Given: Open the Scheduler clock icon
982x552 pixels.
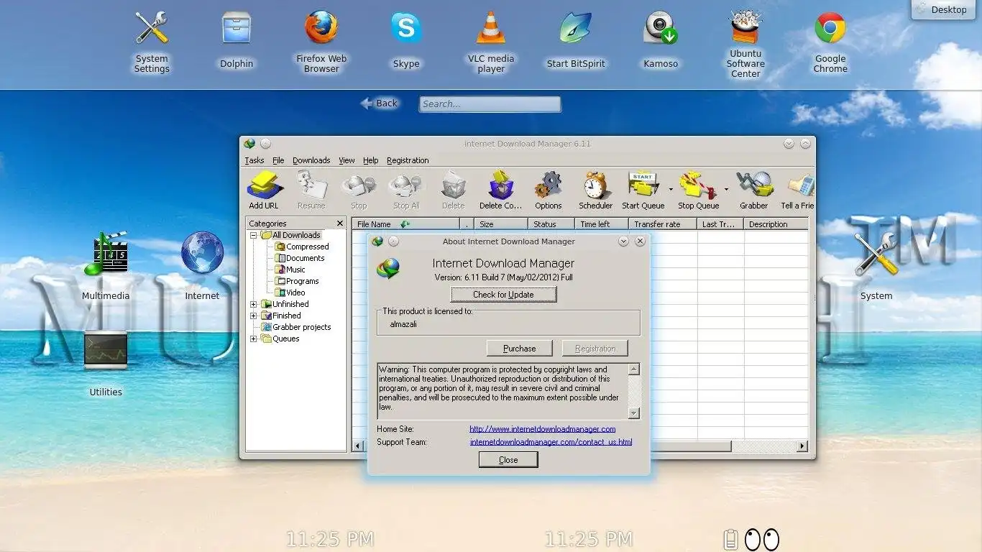Looking at the screenshot, I should pyautogui.click(x=596, y=185).
